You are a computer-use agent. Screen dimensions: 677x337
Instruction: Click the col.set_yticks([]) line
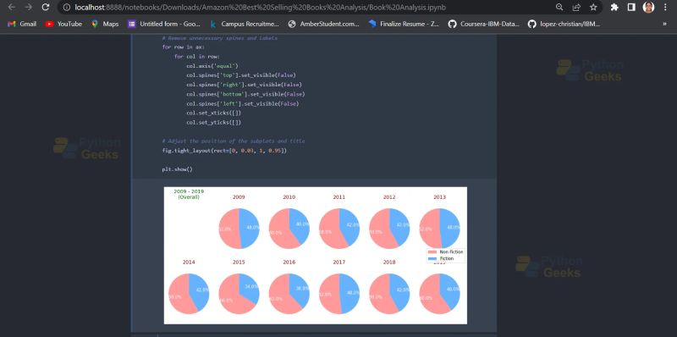(x=214, y=123)
